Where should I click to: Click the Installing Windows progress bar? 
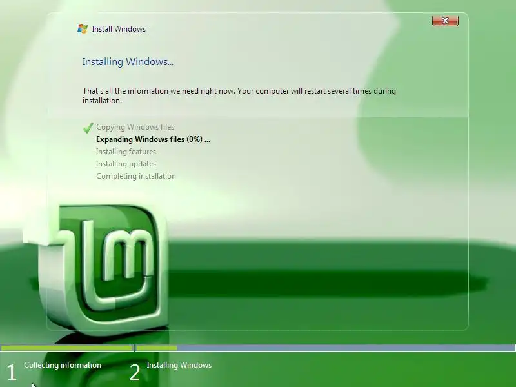[x=326, y=348]
